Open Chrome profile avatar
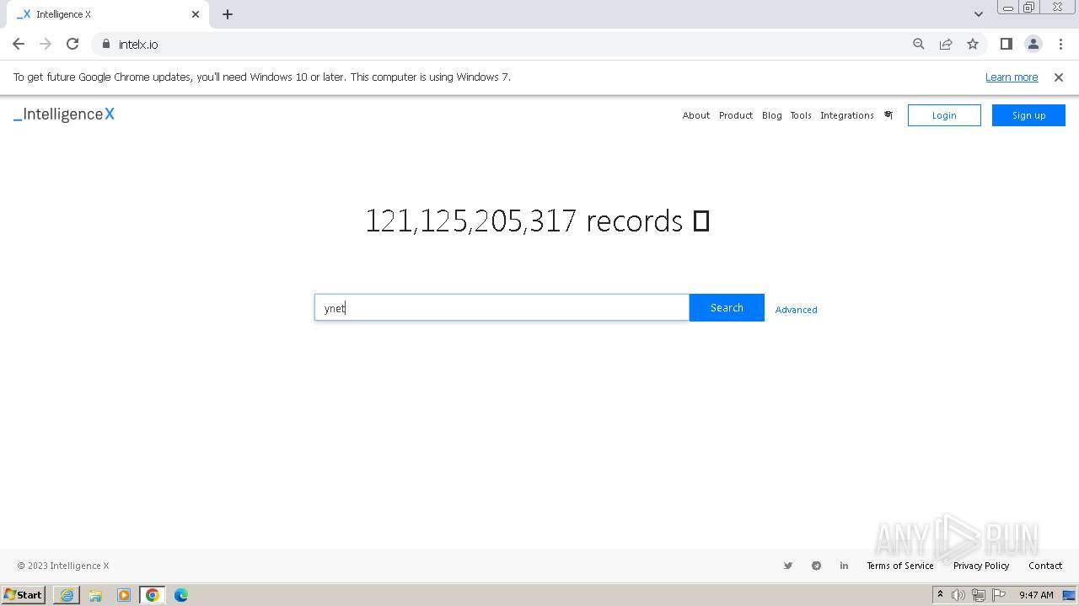 pyautogui.click(x=1033, y=44)
